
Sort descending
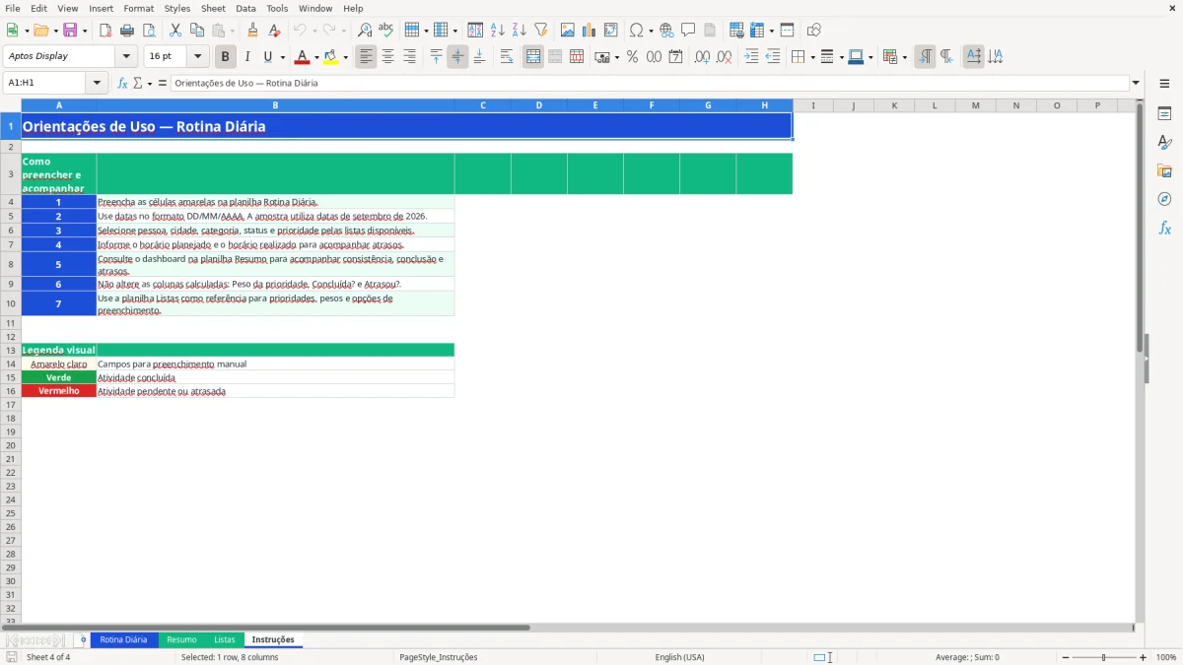pos(520,31)
